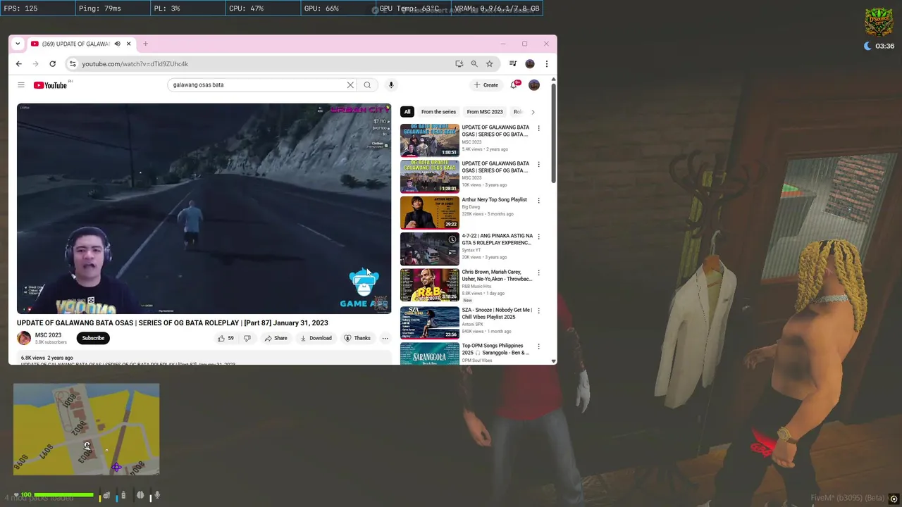Subscribe to MSC 2023
This screenshot has width=902, height=507.
[93, 338]
